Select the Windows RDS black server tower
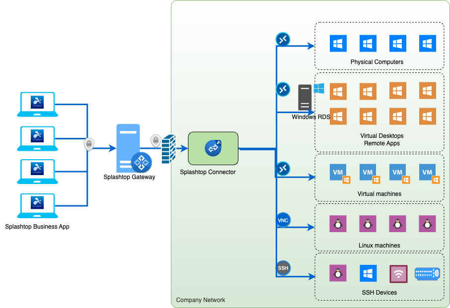This screenshot has width=450, height=308. 305,97
